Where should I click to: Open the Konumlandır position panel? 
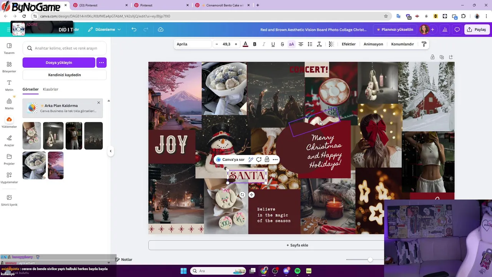click(x=402, y=44)
